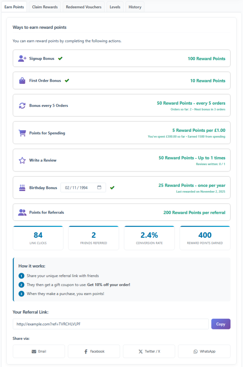Click the star icon next to Write a Review
This screenshot has width=243, height=367.
point(22,160)
